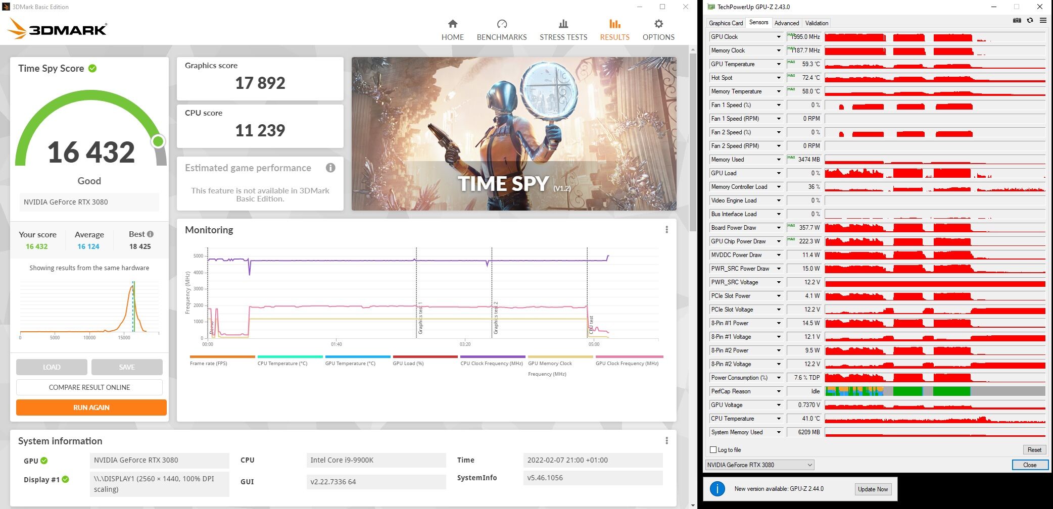Open the Monitoring panel three-dot menu

pos(666,230)
